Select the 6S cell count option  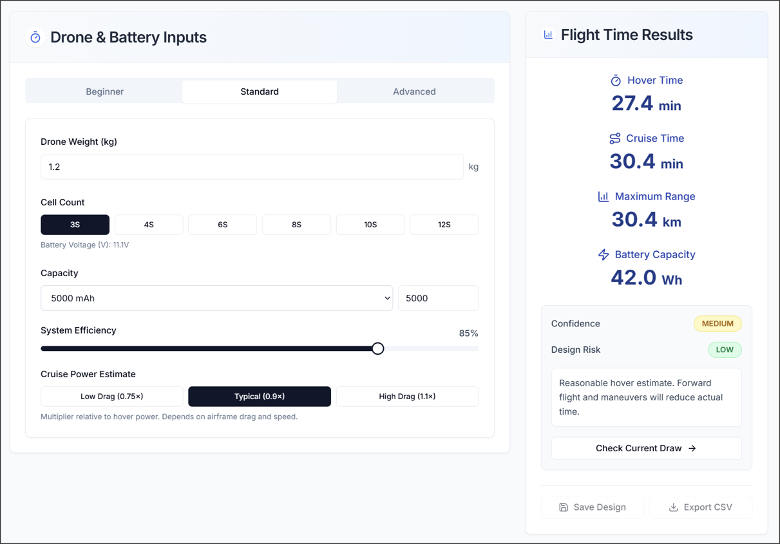[222, 224]
